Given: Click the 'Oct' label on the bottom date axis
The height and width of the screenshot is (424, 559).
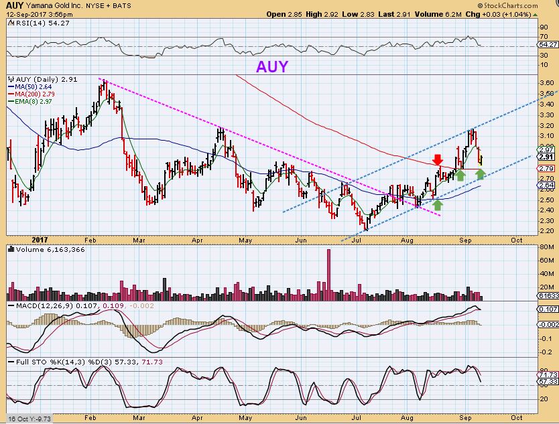Looking at the screenshot, I should [516, 417].
